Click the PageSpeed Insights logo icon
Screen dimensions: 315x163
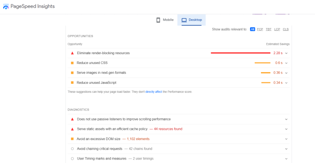6,6
